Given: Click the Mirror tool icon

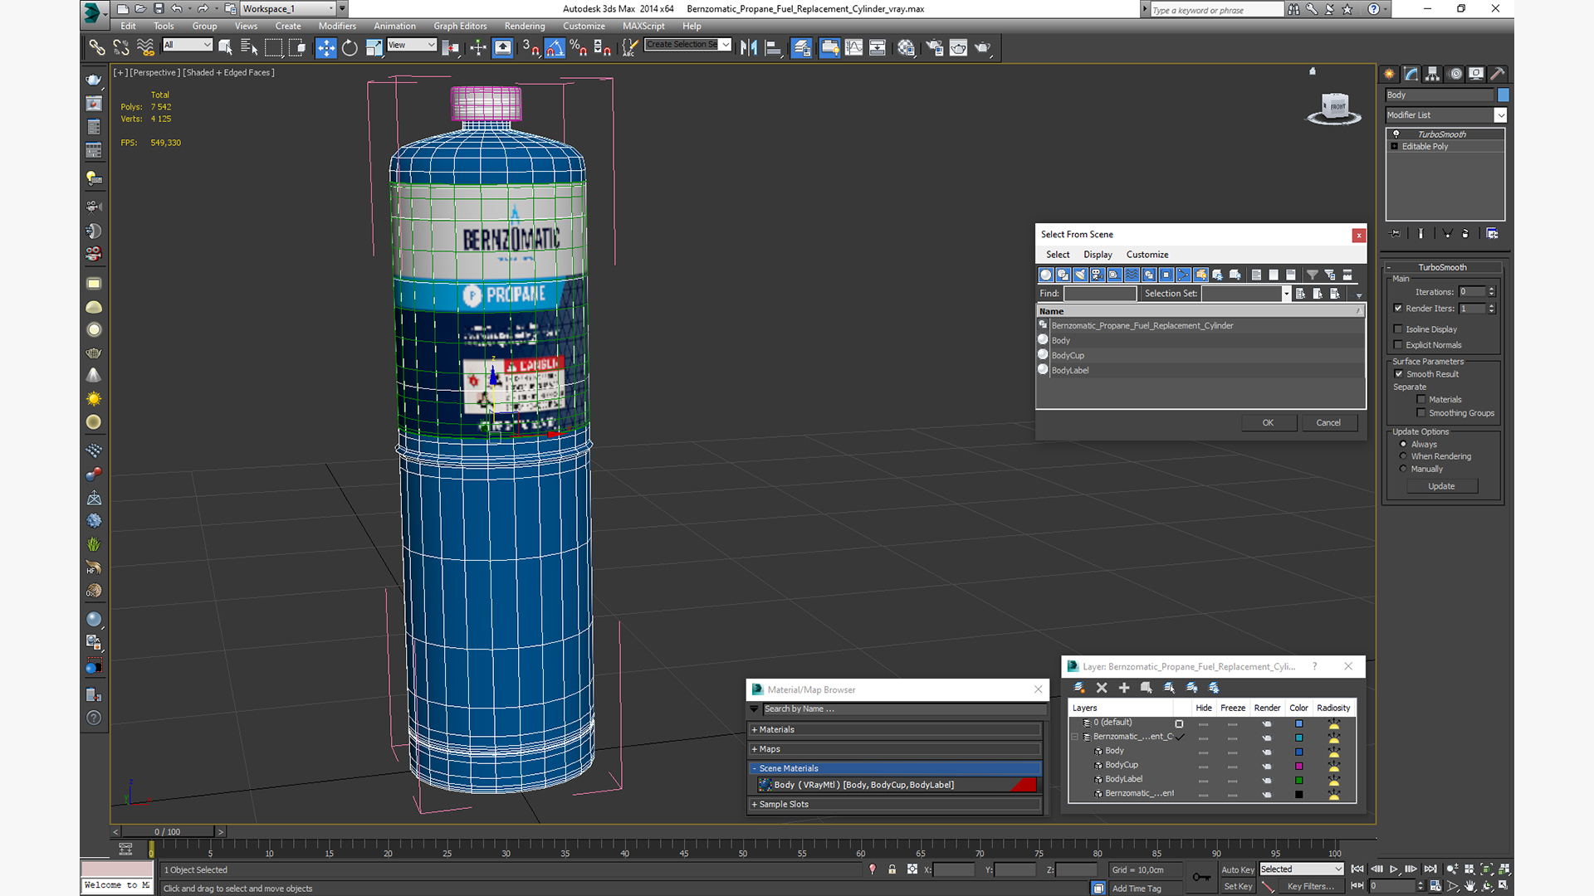Looking at the screenshot, I should (749, 48).
